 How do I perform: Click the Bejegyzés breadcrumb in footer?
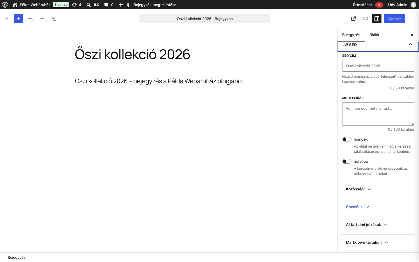(x=17, y=258)
